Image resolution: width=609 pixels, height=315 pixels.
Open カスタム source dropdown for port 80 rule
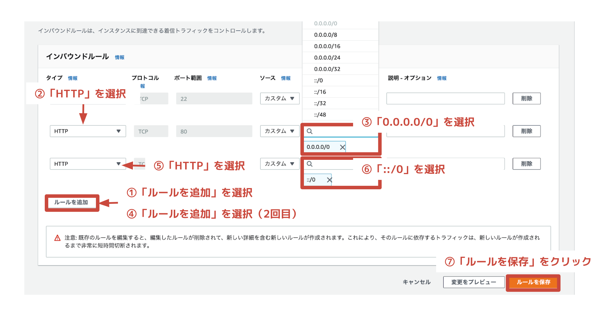(280, 131)
